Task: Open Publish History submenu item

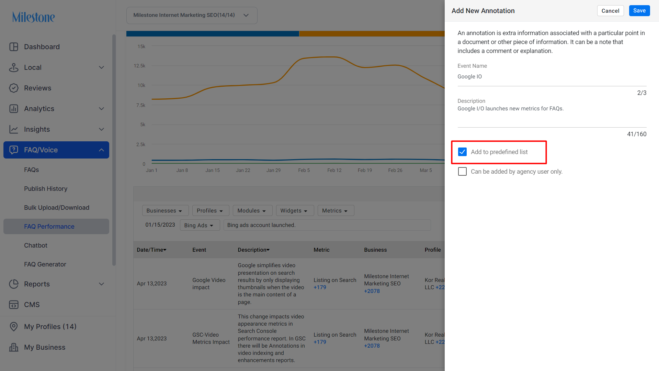Action: 46,189
